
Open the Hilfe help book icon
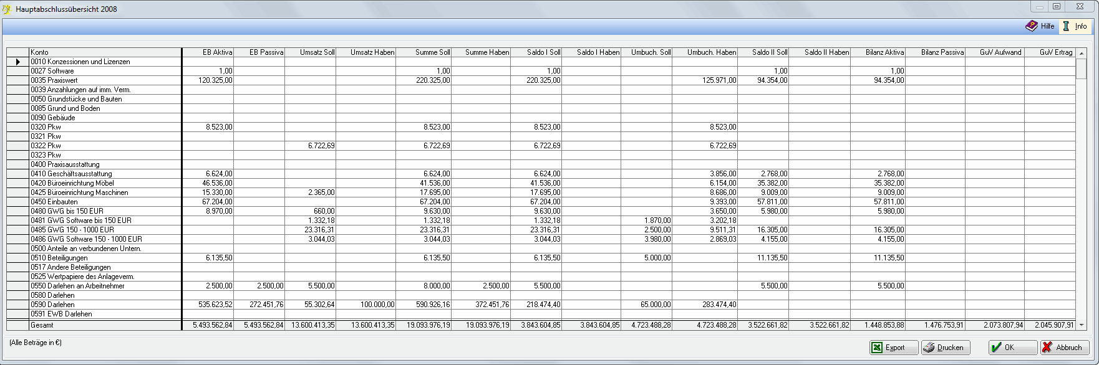(1032, 26)
